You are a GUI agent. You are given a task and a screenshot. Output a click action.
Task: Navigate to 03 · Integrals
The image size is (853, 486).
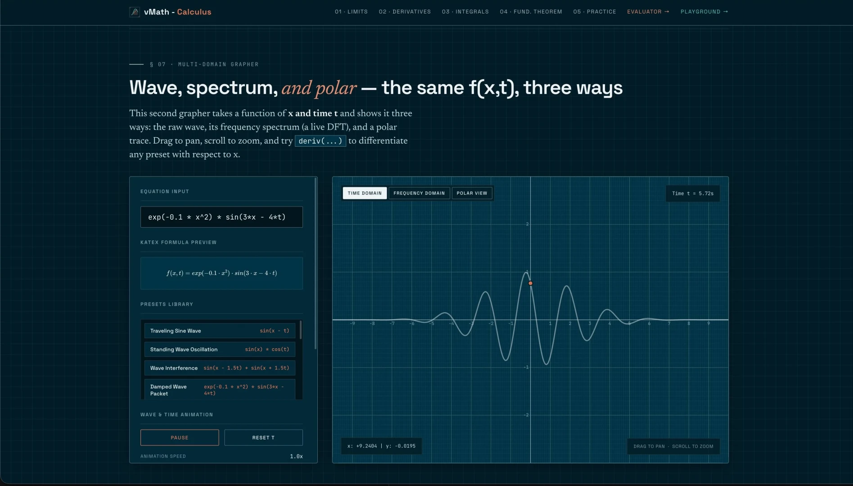tap(465, 12)
